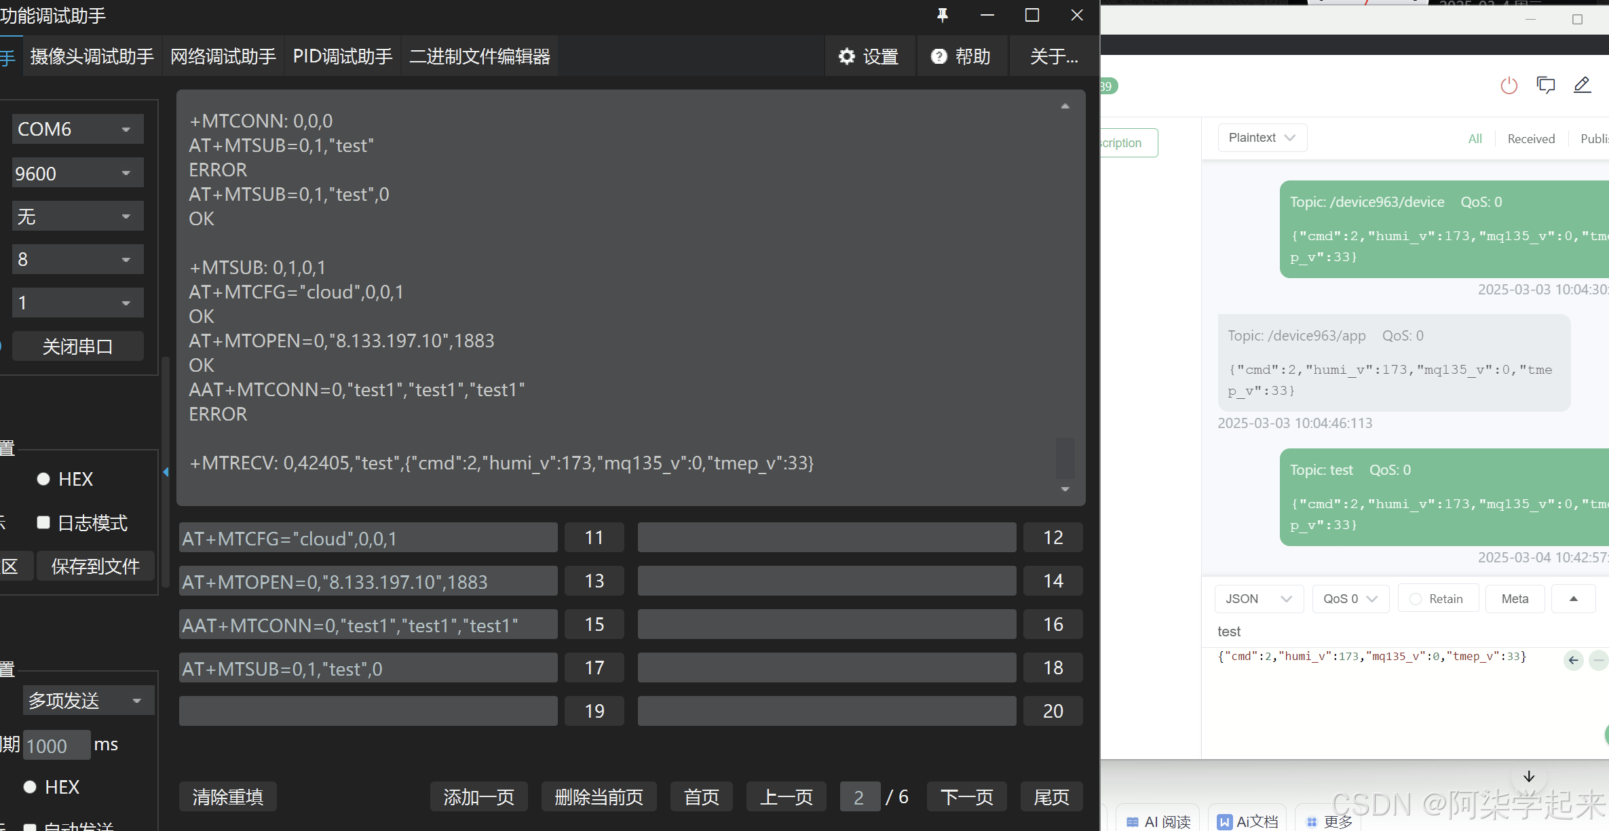Enable the 日志模式 checkbox
1609x831 pixels.
click(x=43, y=522)
